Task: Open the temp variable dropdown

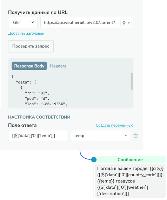Action: pos(100,136)
